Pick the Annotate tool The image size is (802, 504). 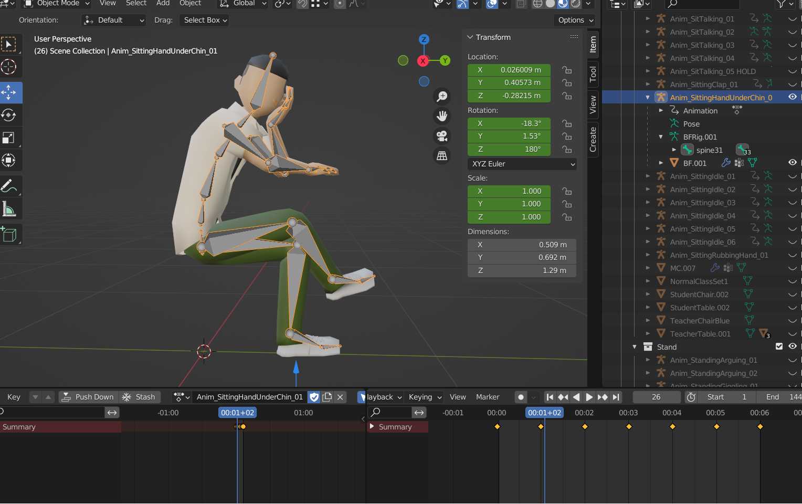tap(9, 186)
